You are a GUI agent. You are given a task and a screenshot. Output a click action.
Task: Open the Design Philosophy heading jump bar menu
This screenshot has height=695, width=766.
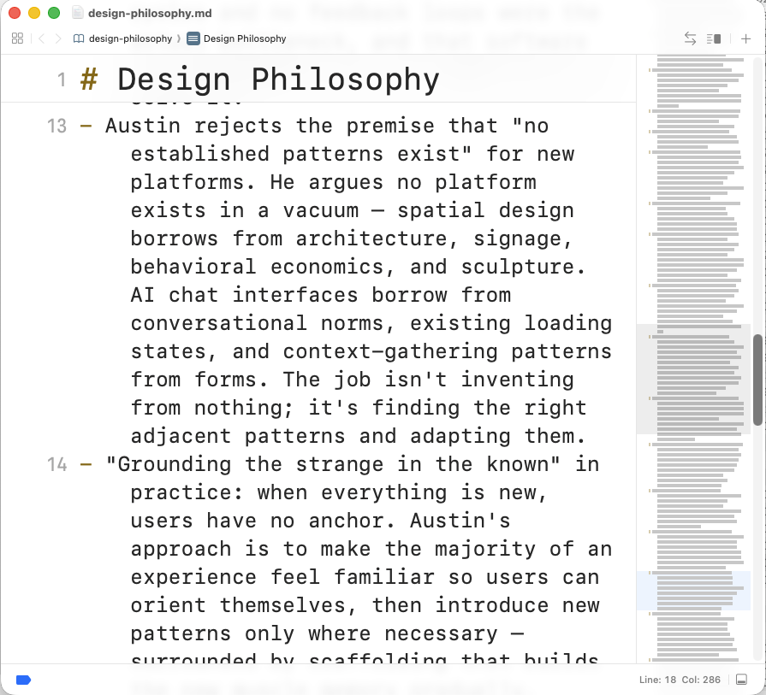(x=245, y=38)
